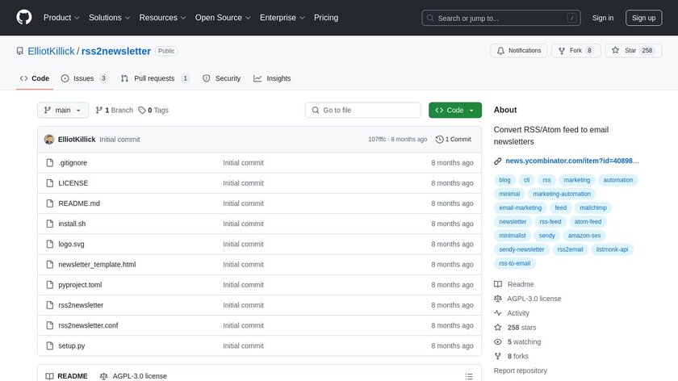
Task: Expand the Solutions navigation menu
Action: [109, 17]
